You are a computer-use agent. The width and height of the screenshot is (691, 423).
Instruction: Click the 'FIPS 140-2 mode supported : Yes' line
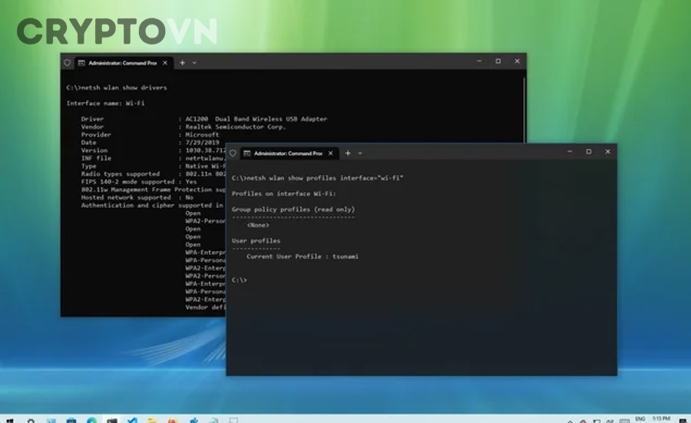click(139, 182)
